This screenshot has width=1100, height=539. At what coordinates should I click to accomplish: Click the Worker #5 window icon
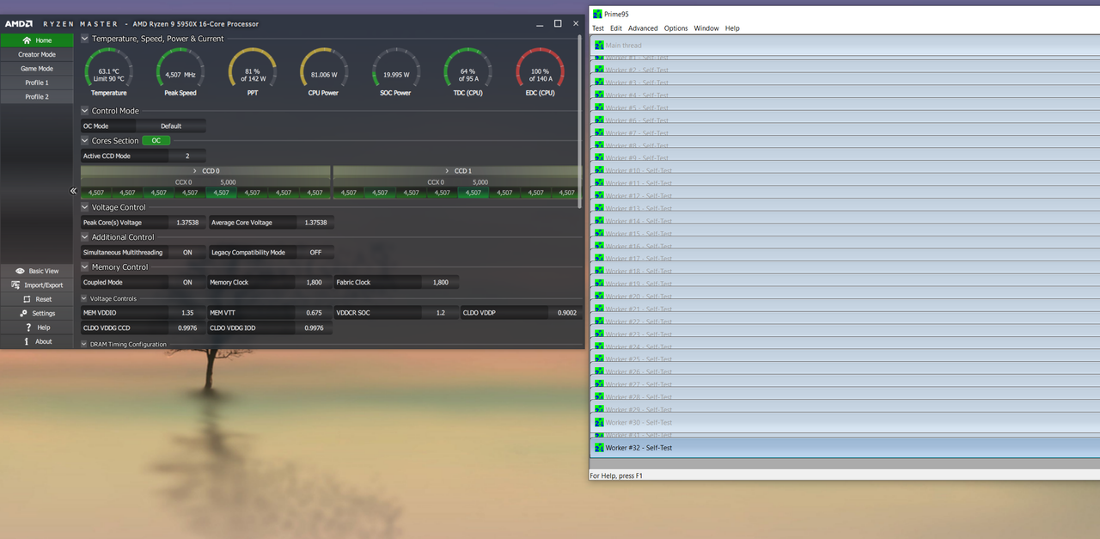599,107
